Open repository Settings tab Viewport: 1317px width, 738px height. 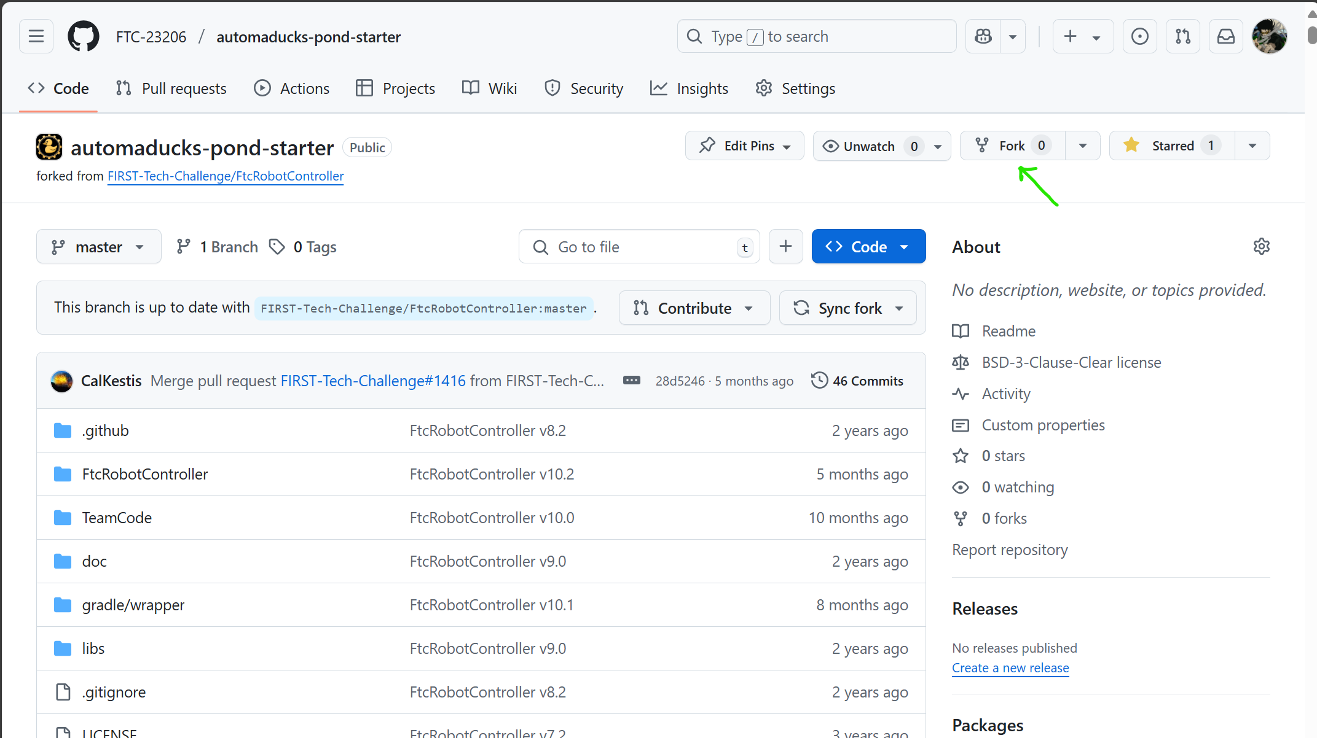pyautogui.click(x=795, y=88)
